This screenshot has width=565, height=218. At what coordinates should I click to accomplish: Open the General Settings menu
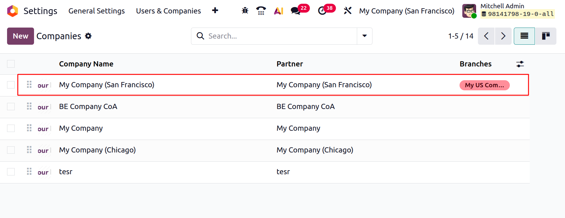97,11
